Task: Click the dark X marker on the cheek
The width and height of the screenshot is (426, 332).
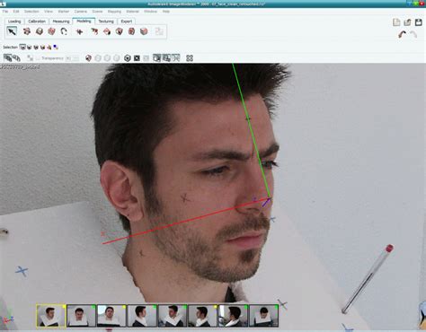Action: coord(185,197)
